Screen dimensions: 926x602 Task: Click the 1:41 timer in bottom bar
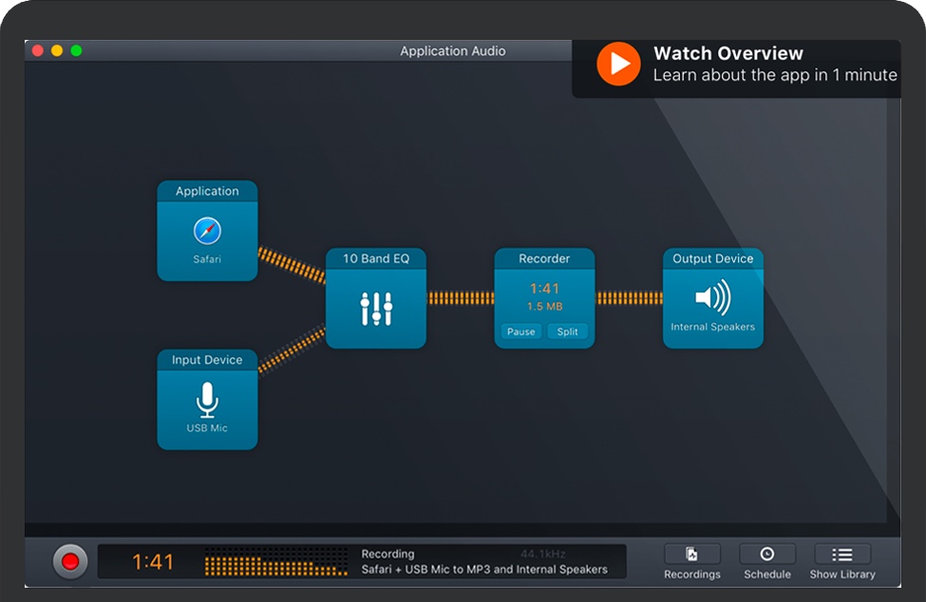(152, 562)
